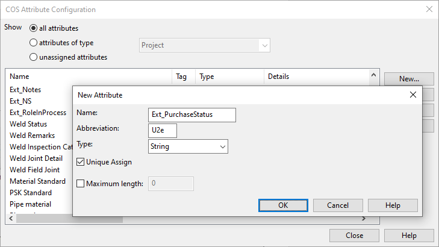Screen dimensions: 439x247
Task: Select 'attributes of type' radio option
Action: pyautogui.click(x=33, y=43)
